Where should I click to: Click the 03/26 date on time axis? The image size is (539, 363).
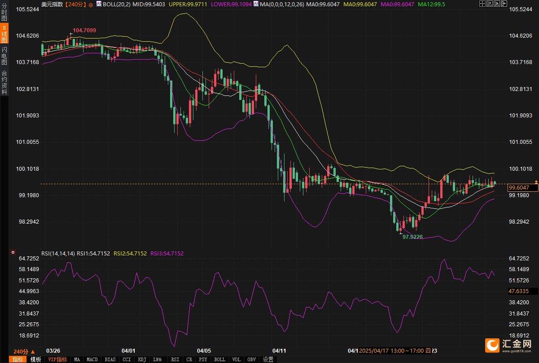pos(53,350)
